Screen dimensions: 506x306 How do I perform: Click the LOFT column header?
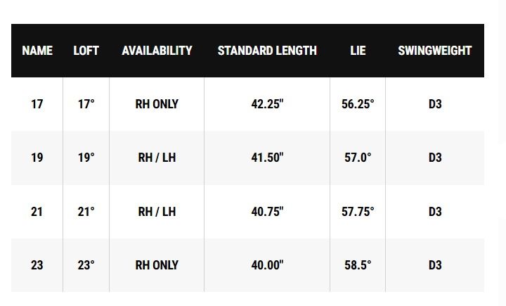click(x=86, y=51)
